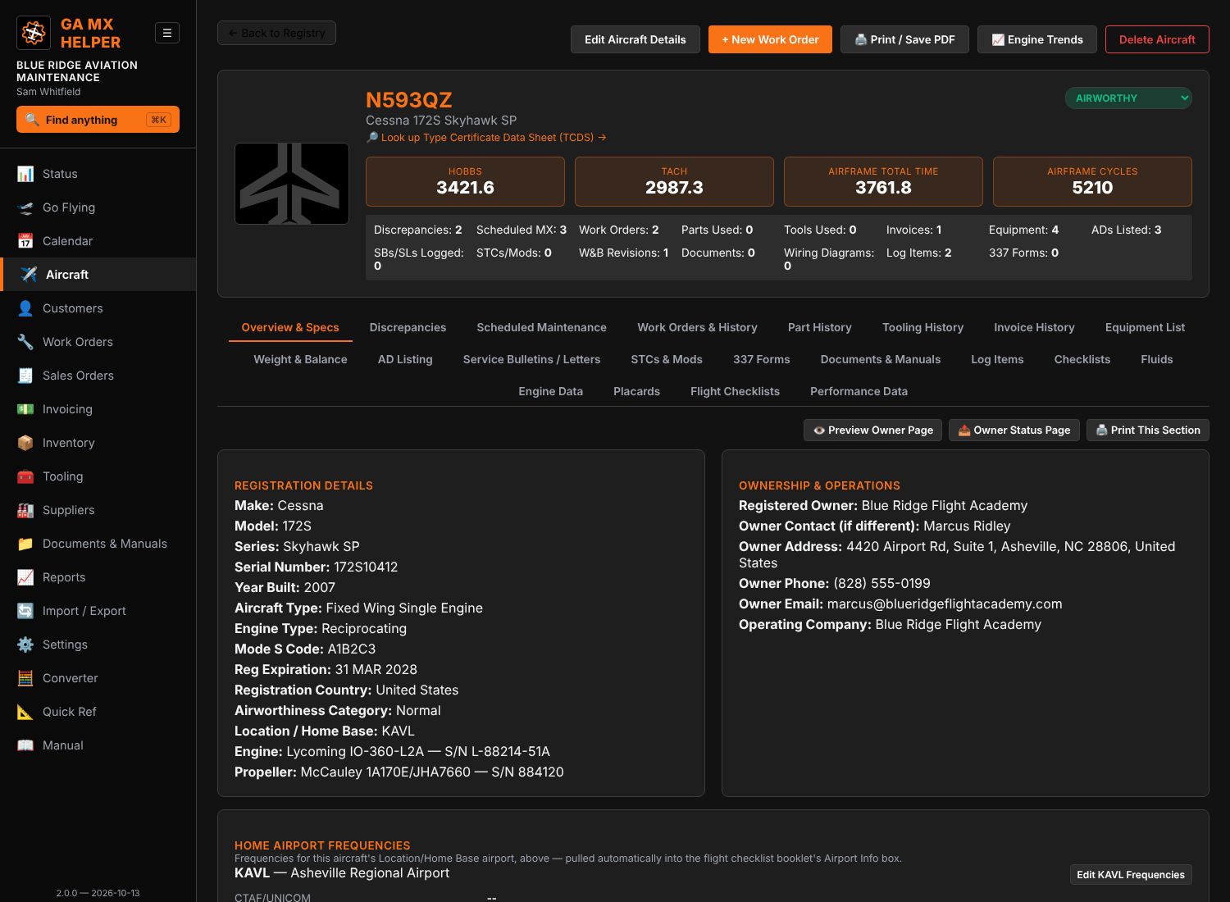1230x902 pixels.
Task: Open the Flight Checklists tab
Action: click(735, 391)
